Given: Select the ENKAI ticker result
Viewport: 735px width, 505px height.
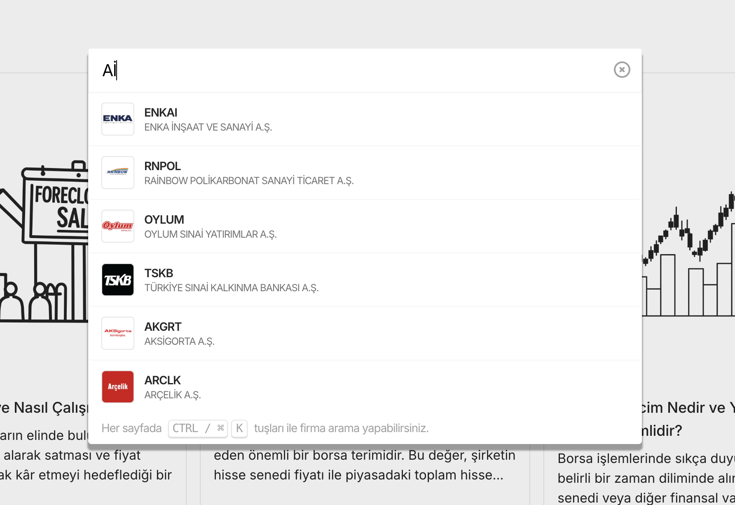Looking at the screenshot, I should pos(161,112).
